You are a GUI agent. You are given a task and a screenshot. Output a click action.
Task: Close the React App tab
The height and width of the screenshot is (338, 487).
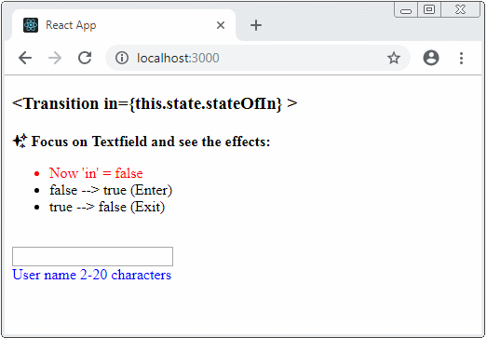pyautogui.click(x=221, y=25)
